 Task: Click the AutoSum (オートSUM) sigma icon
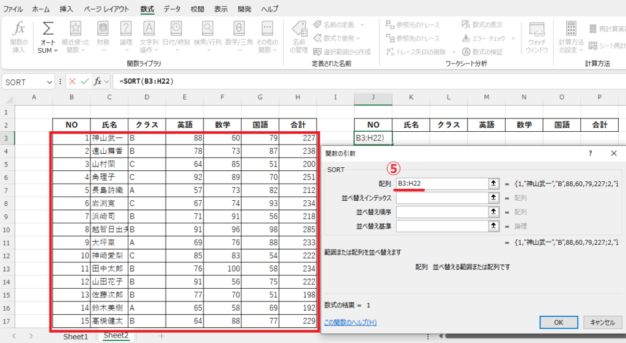pos(48,29)
